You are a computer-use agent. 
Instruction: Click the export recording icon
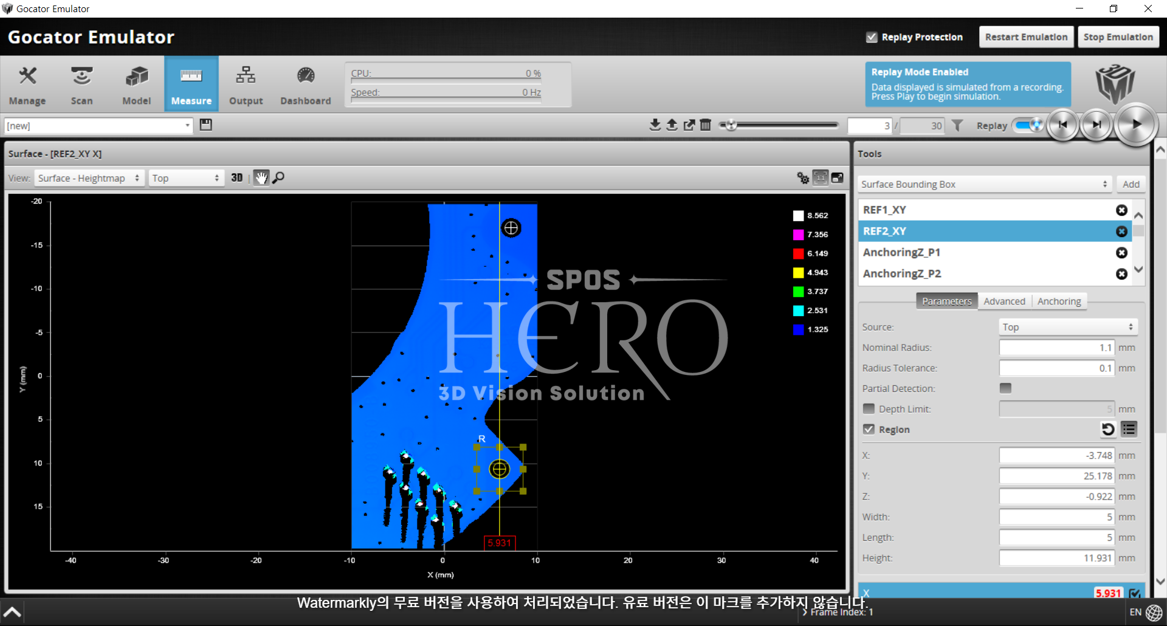[x=689, y=125]
